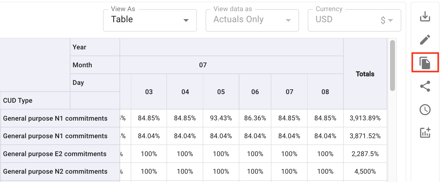This screenshot has width=441, height=182.
Task: Click the add chart icon
Action: (x=425, y=133)
